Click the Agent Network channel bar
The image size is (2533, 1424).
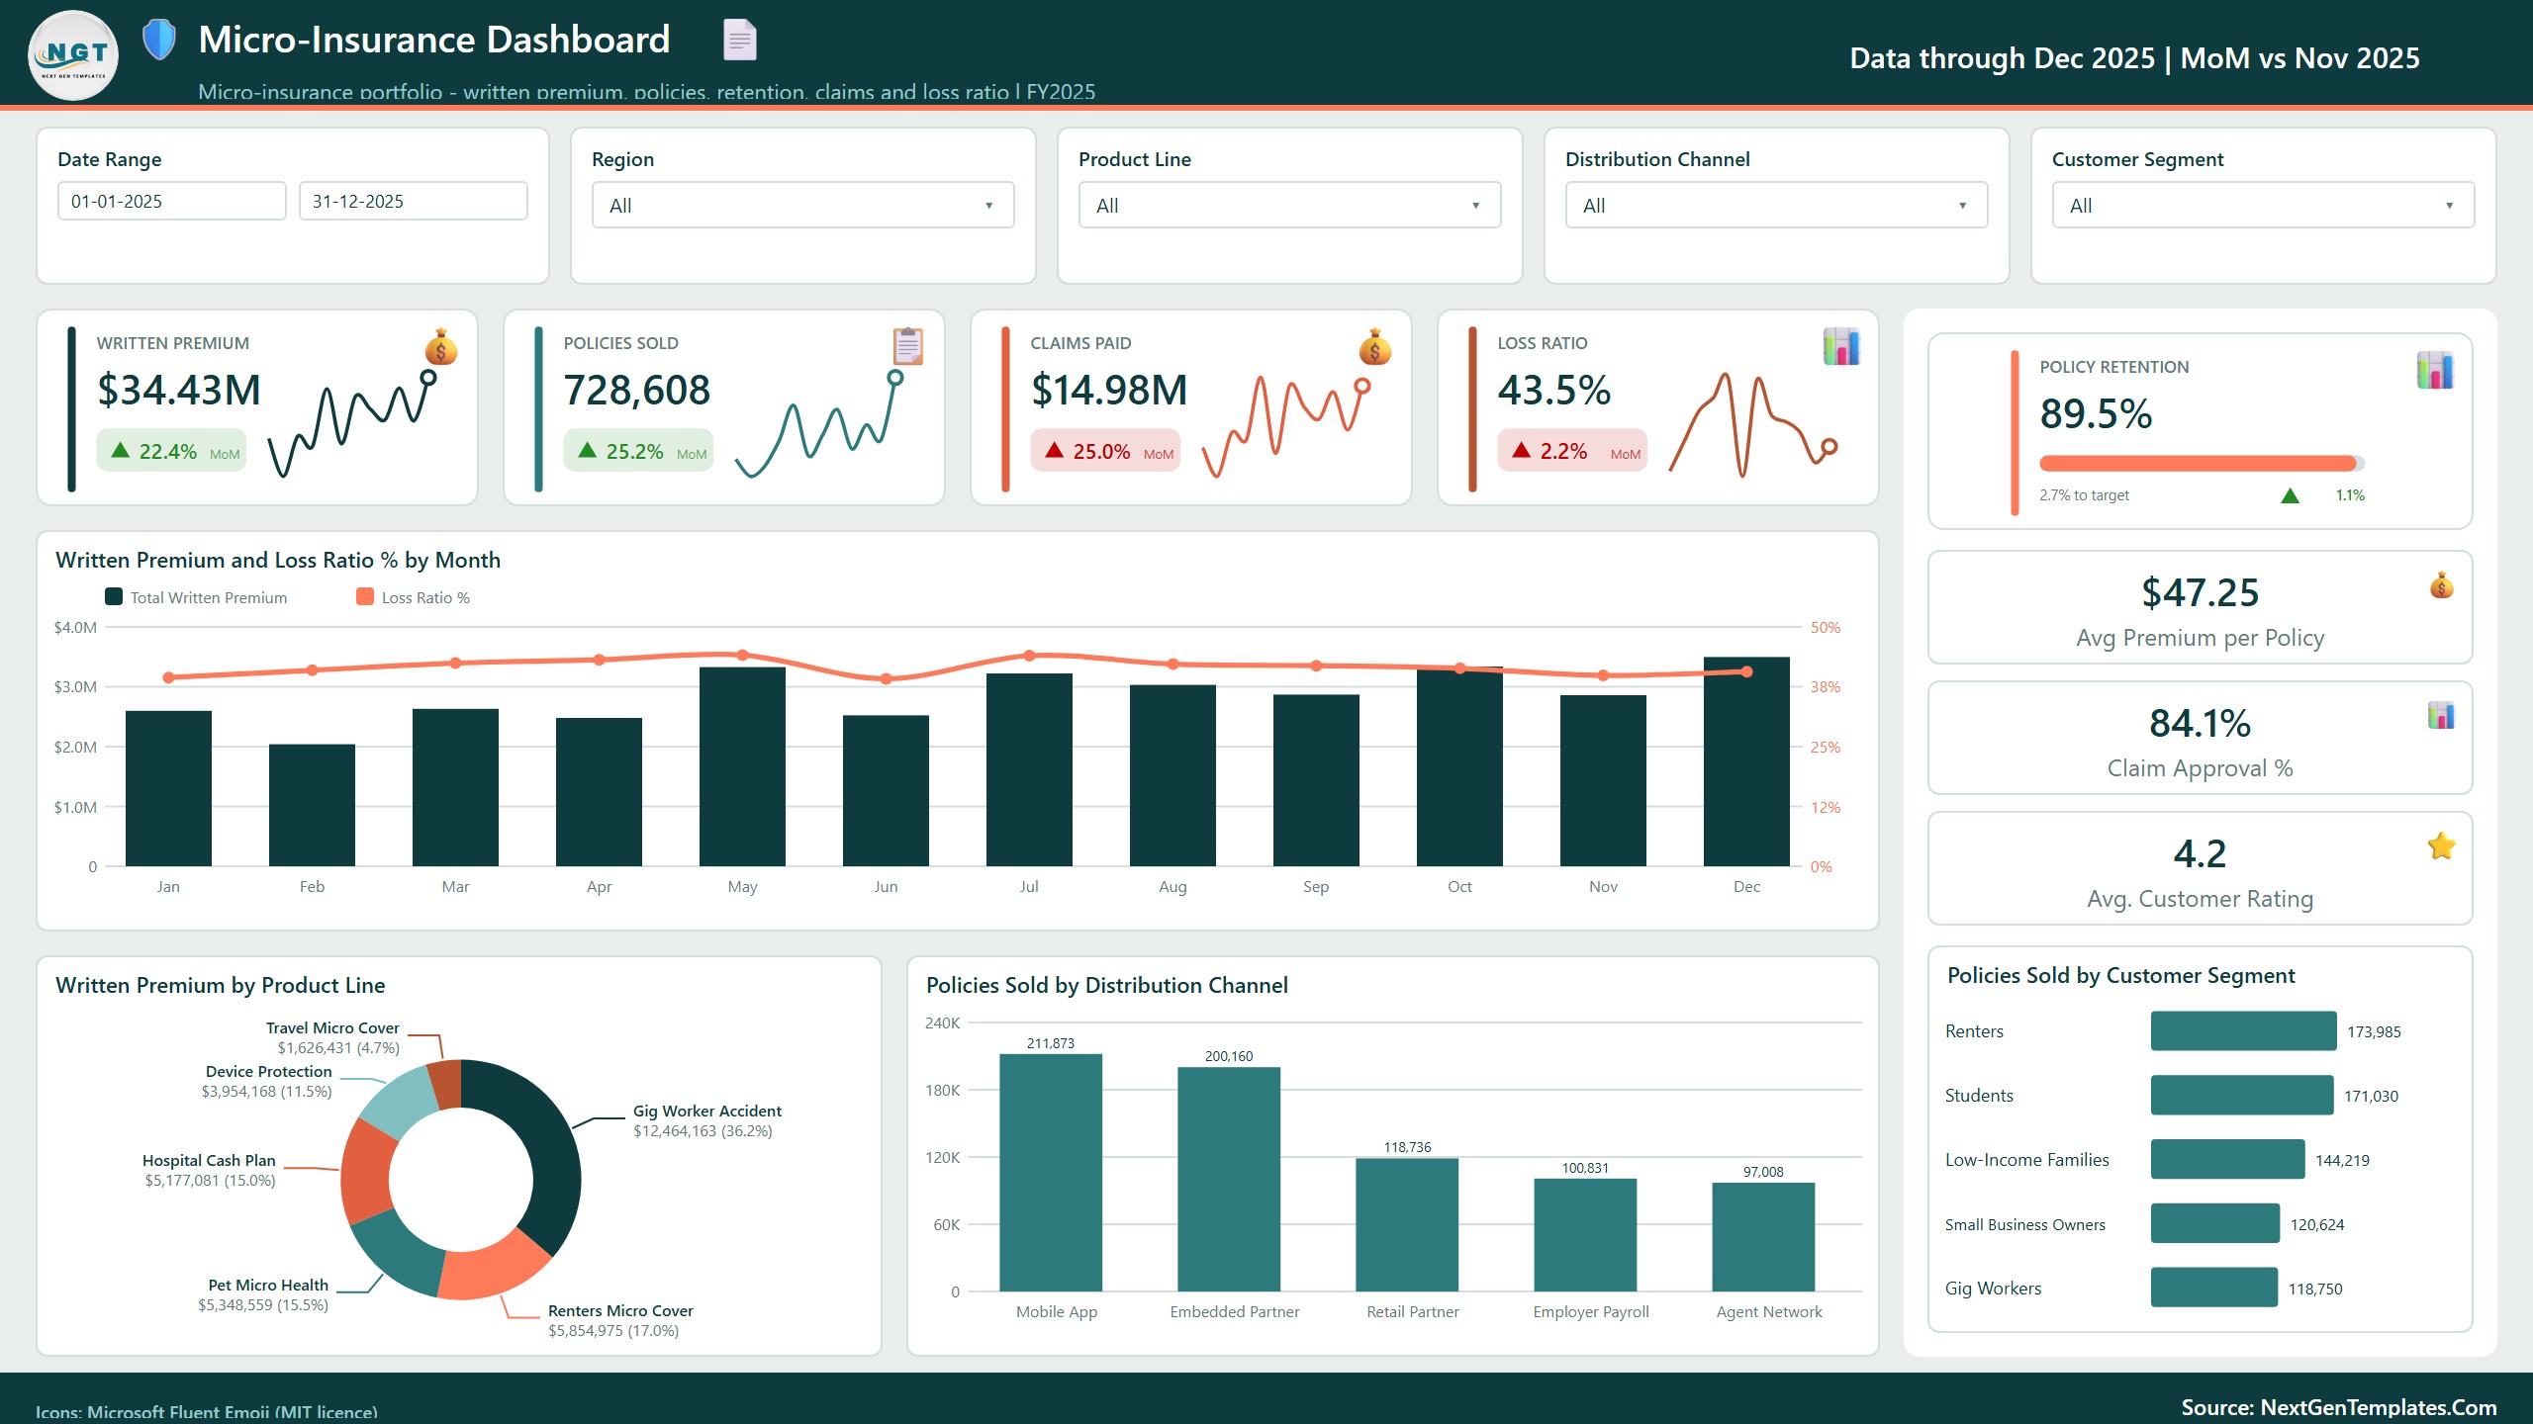click(1763, 1237)
